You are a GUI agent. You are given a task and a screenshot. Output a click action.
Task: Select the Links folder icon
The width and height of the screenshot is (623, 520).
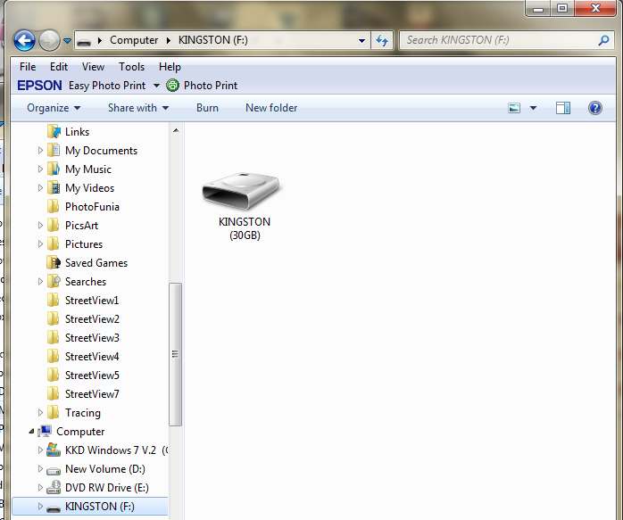(x=54, y=131)
